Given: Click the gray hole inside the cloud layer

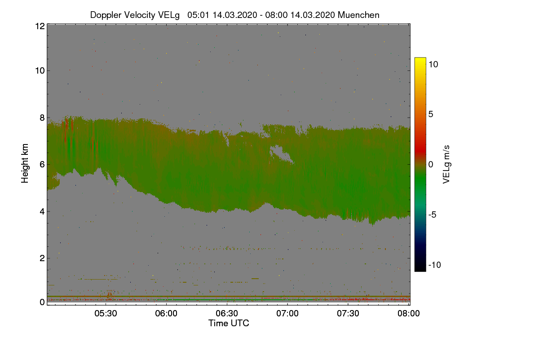Looking at the screenshot, I should tap(281, 154).
